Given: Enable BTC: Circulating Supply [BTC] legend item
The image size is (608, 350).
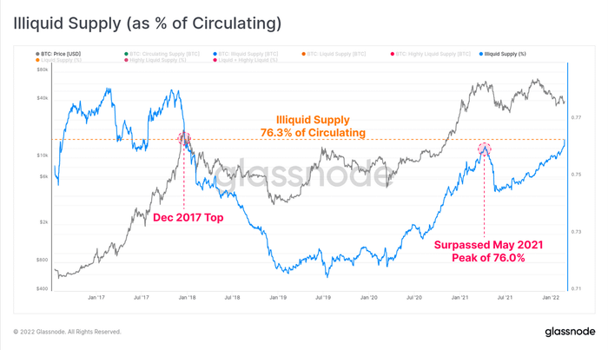Looking at the screenshot, I should [x=162, y=54].
